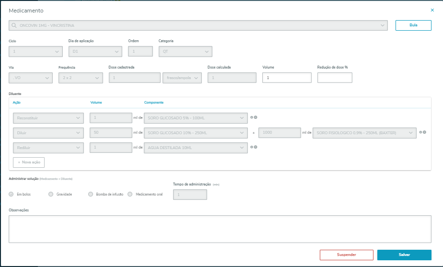The width and height of the screenshot is (443, 267).
Task: Select the Bomba de infusão radio button
Action: [91, 194]
